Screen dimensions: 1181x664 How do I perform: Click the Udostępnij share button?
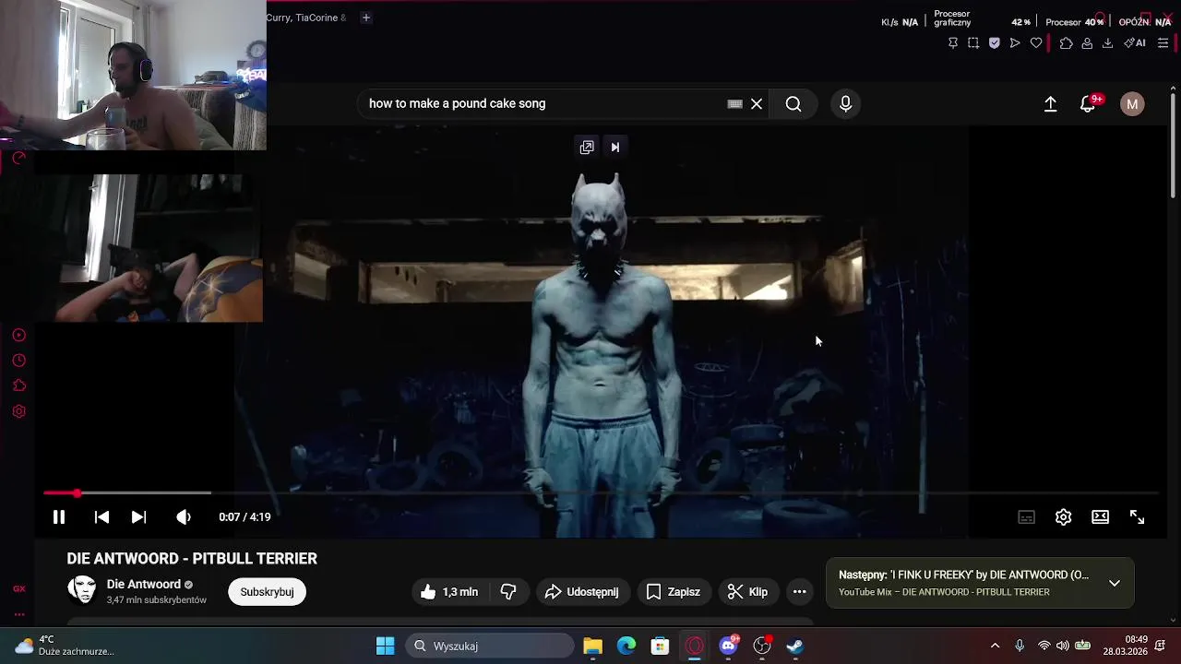coord(582,592)
